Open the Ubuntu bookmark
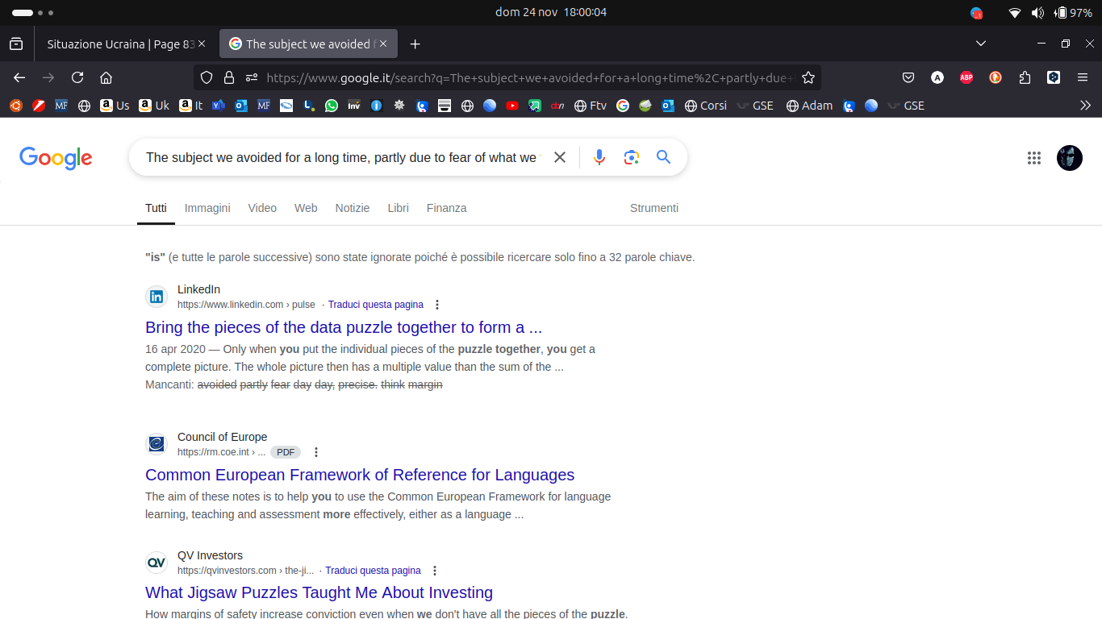The image size is (1102, 619). pyautogui.click(x=15, y=106)
